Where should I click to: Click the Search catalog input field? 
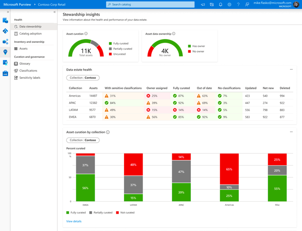point(151,4)
